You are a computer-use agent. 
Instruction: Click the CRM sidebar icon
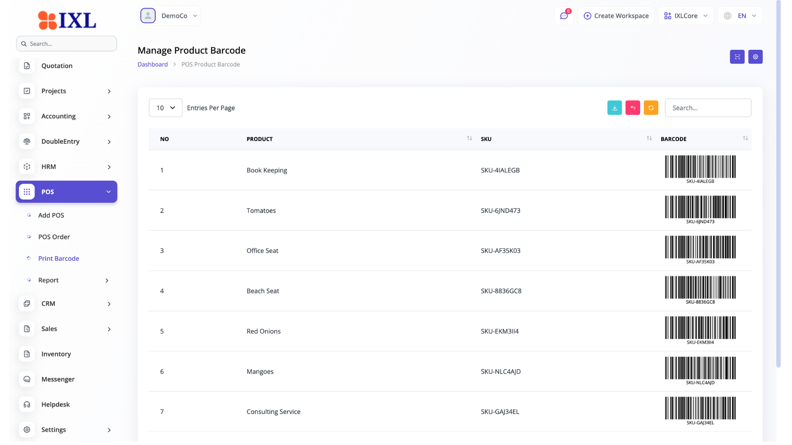[27, 304]
